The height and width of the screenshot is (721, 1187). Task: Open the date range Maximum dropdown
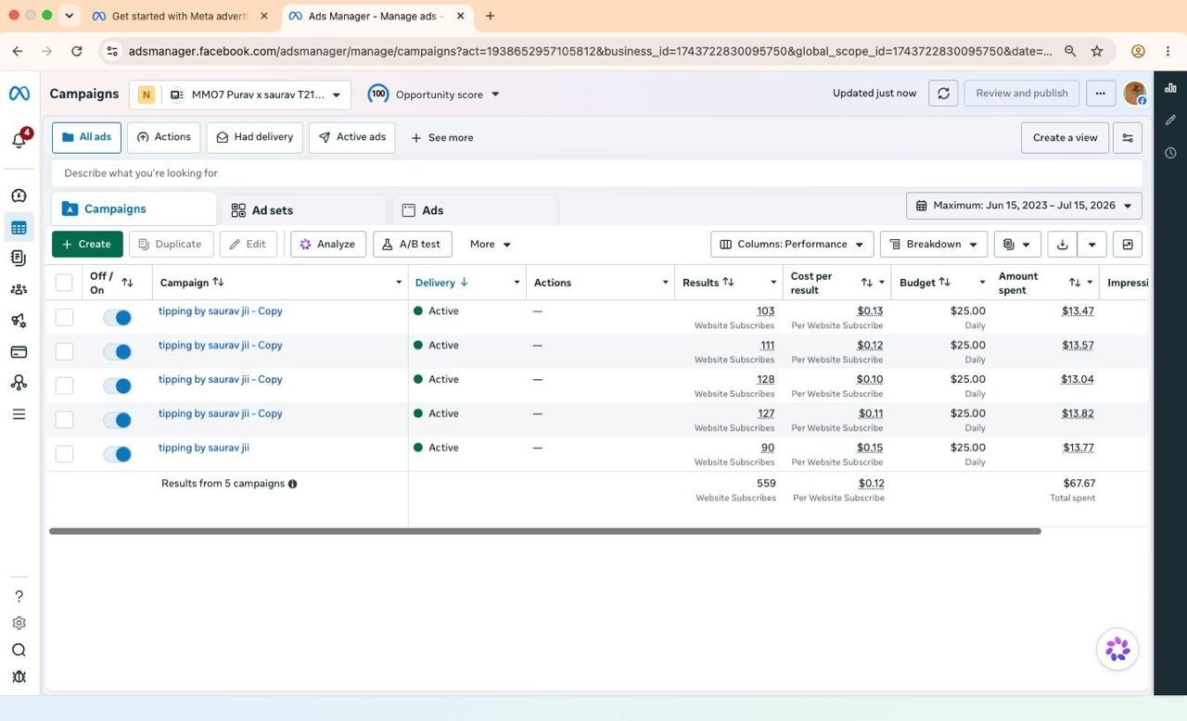(x=1024, y=206)
